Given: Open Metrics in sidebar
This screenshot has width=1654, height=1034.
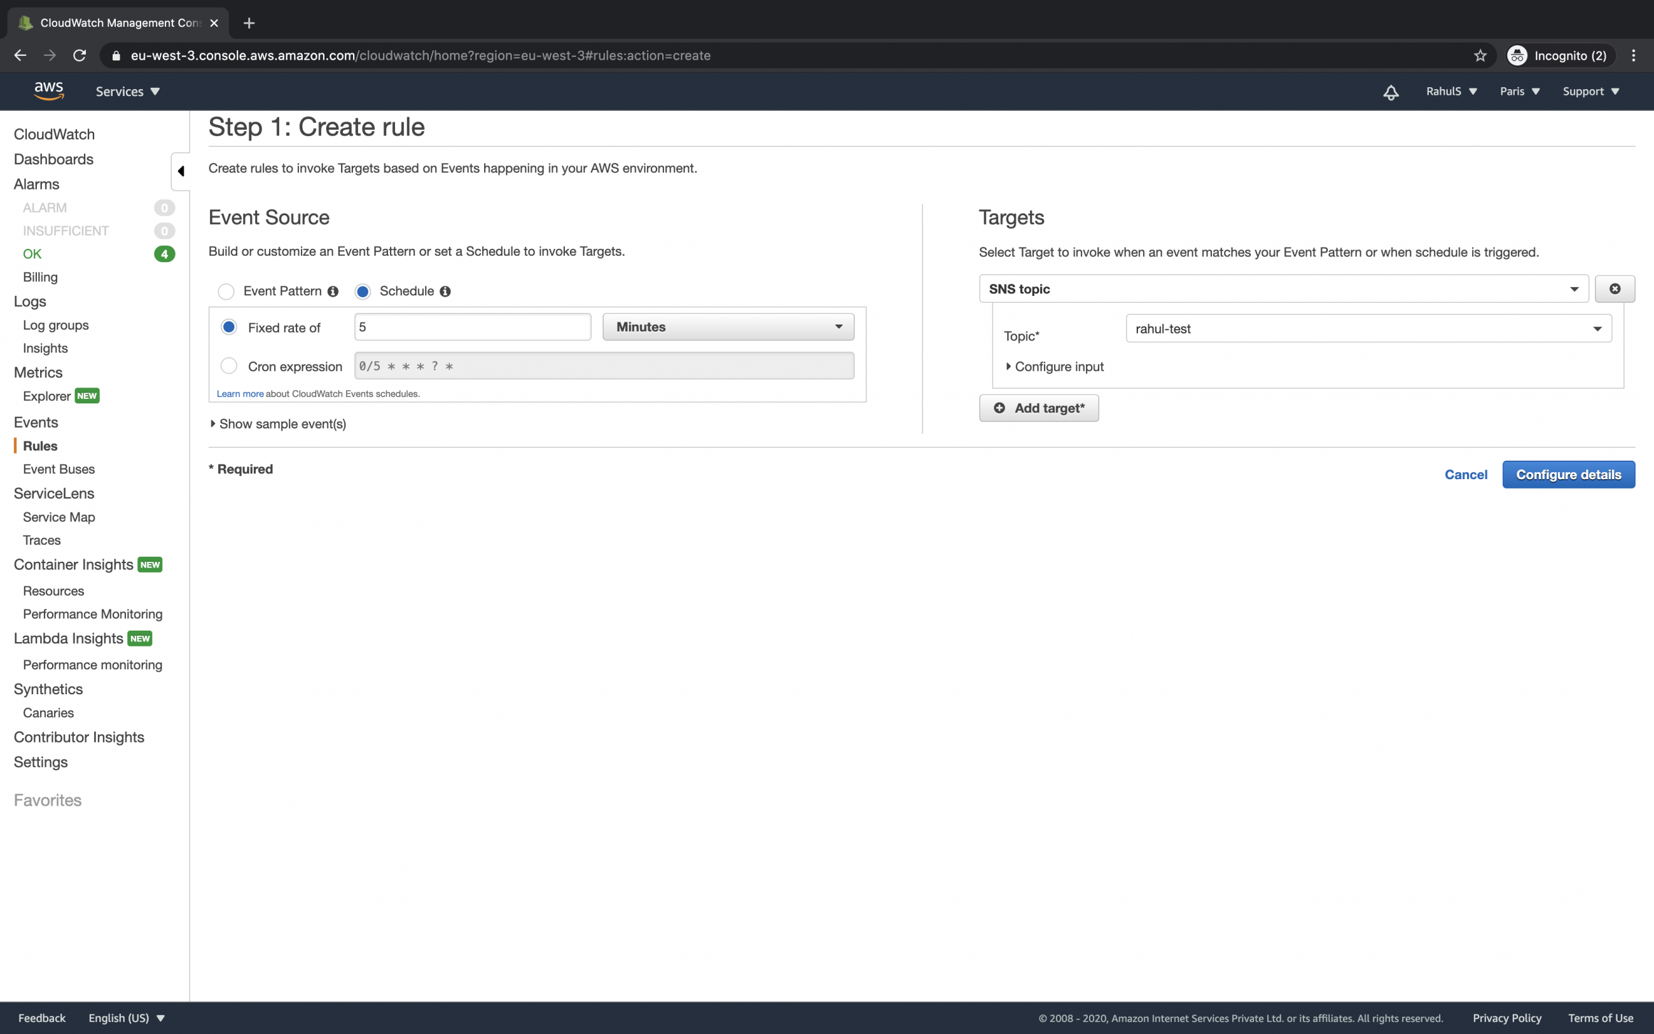Looking at the screenshot, I should coord(38,373).
